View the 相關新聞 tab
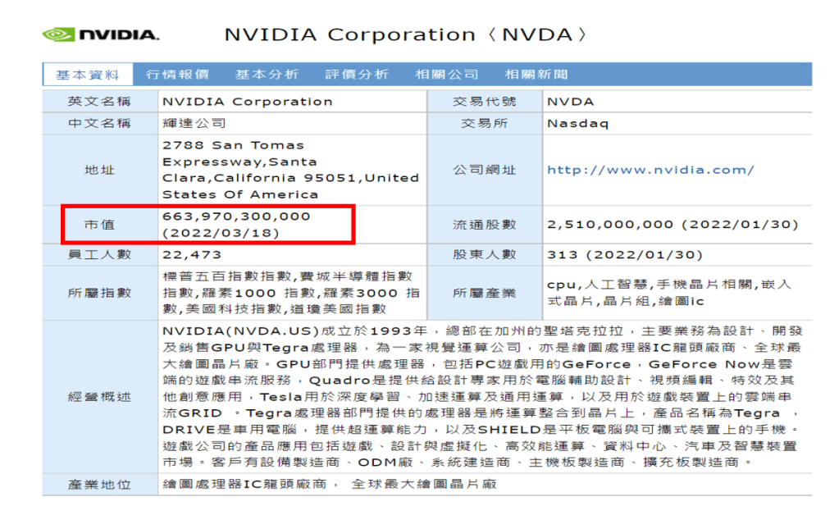The height and width of the screenshot is (506, 839). point(536,75)
